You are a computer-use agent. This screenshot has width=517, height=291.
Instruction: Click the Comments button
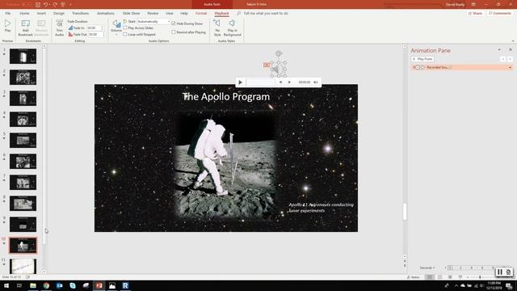pyautogui.click(x=500, y=14)
